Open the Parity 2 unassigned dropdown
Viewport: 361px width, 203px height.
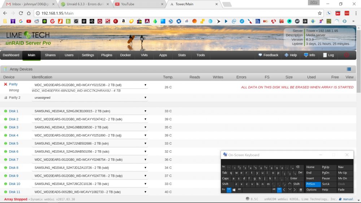point(90,97)
